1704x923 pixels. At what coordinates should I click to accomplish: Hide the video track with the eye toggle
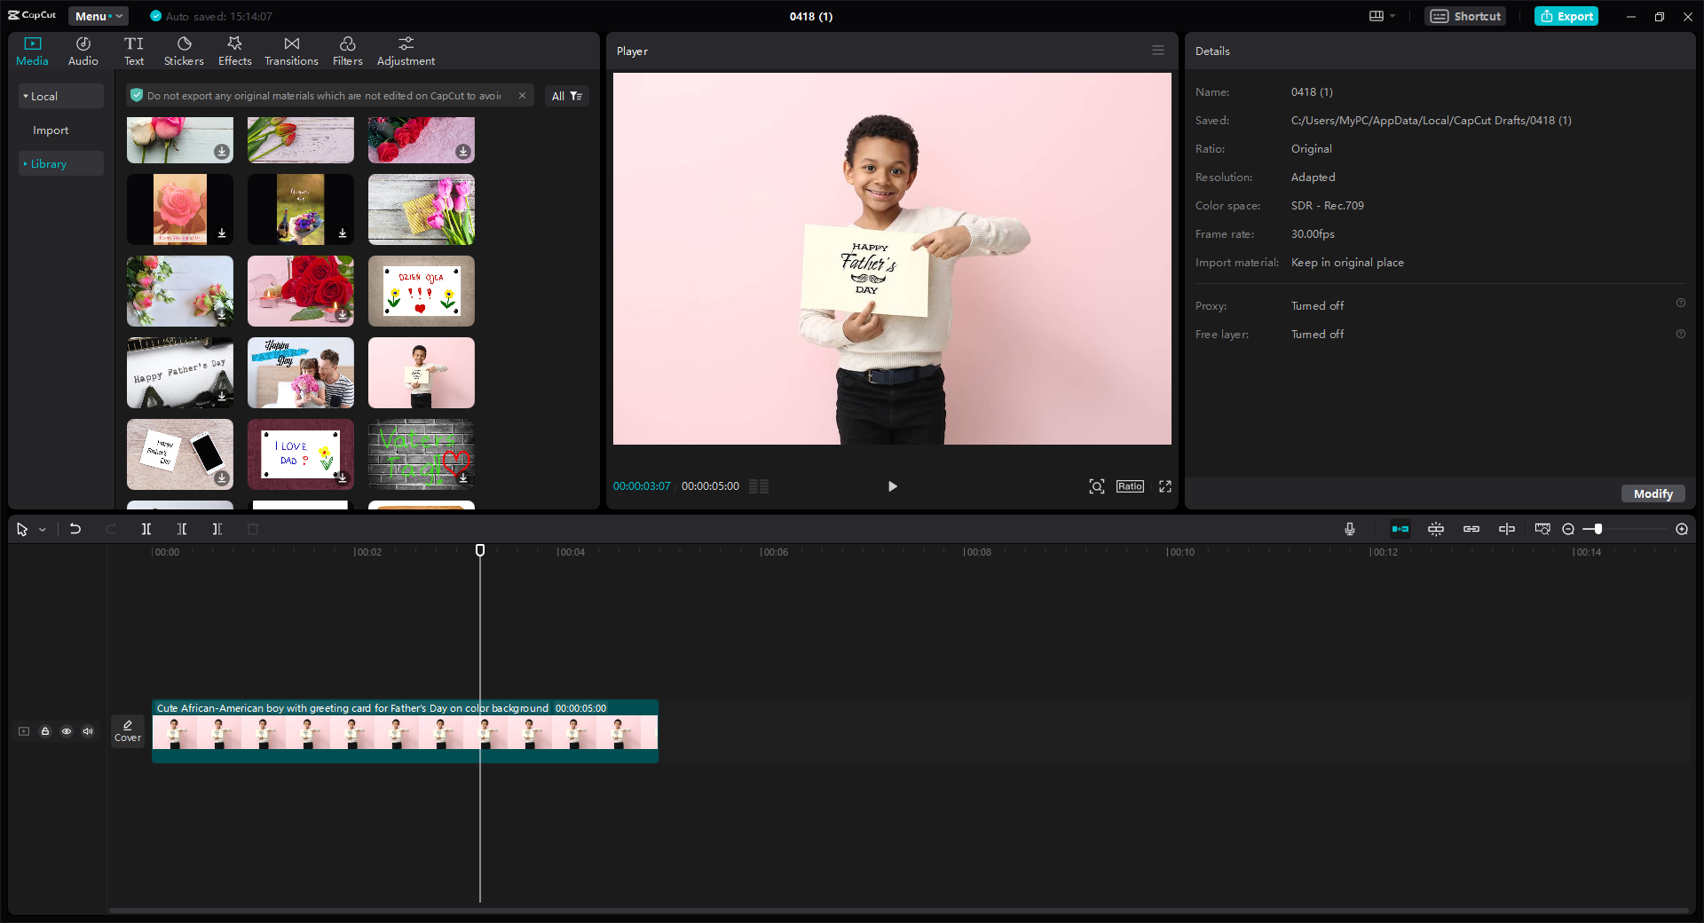(x=67, y=731)
